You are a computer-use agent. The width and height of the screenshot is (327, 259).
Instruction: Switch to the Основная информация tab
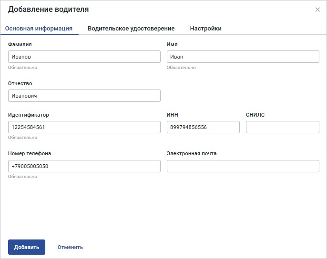point(39,29)
